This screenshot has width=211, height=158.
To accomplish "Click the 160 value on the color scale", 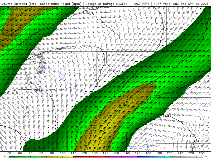I will point(127,153).
